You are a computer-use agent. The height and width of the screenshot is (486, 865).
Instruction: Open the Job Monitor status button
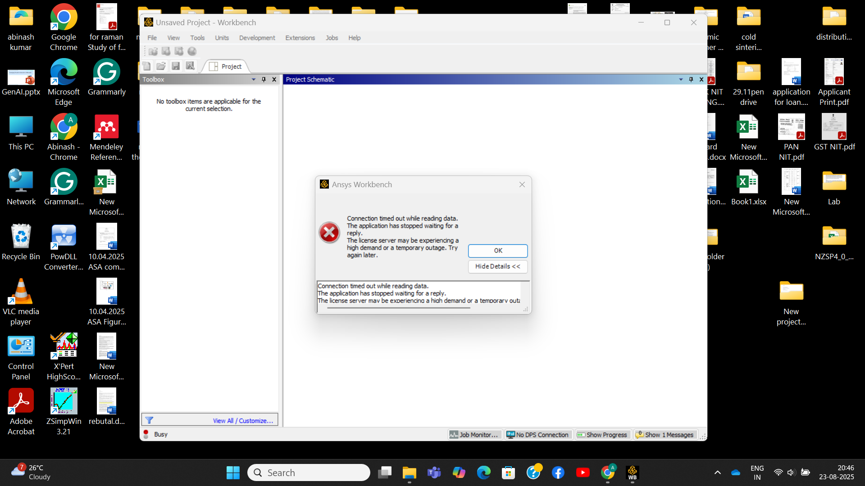point(474,435)
